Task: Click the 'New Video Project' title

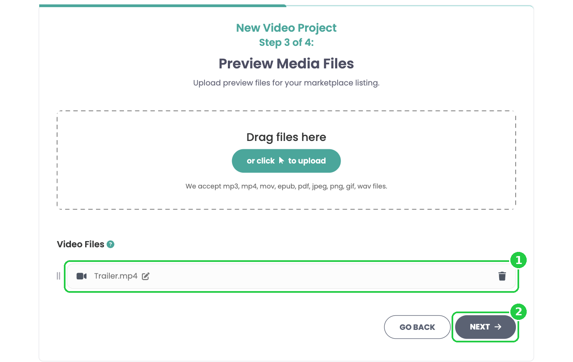Action: point(286,28)
